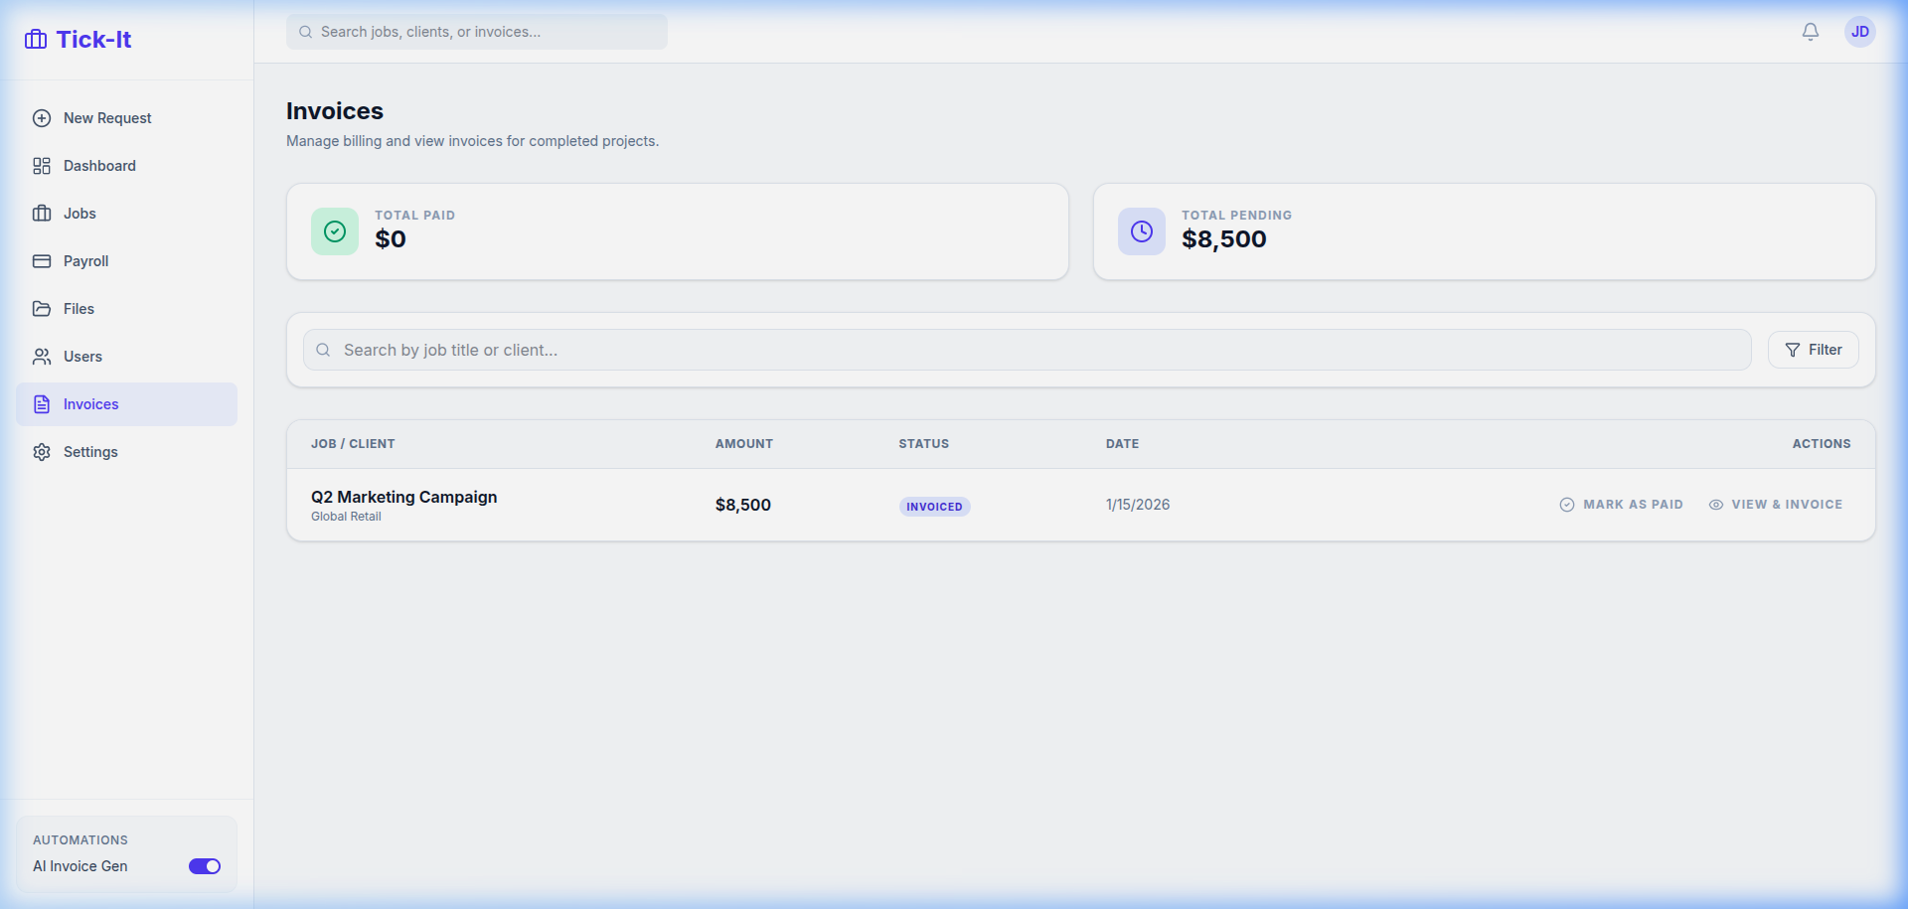This screenshot has height=909, width=1908.
Task: Select the Users people icon
Action: point(42,356)
